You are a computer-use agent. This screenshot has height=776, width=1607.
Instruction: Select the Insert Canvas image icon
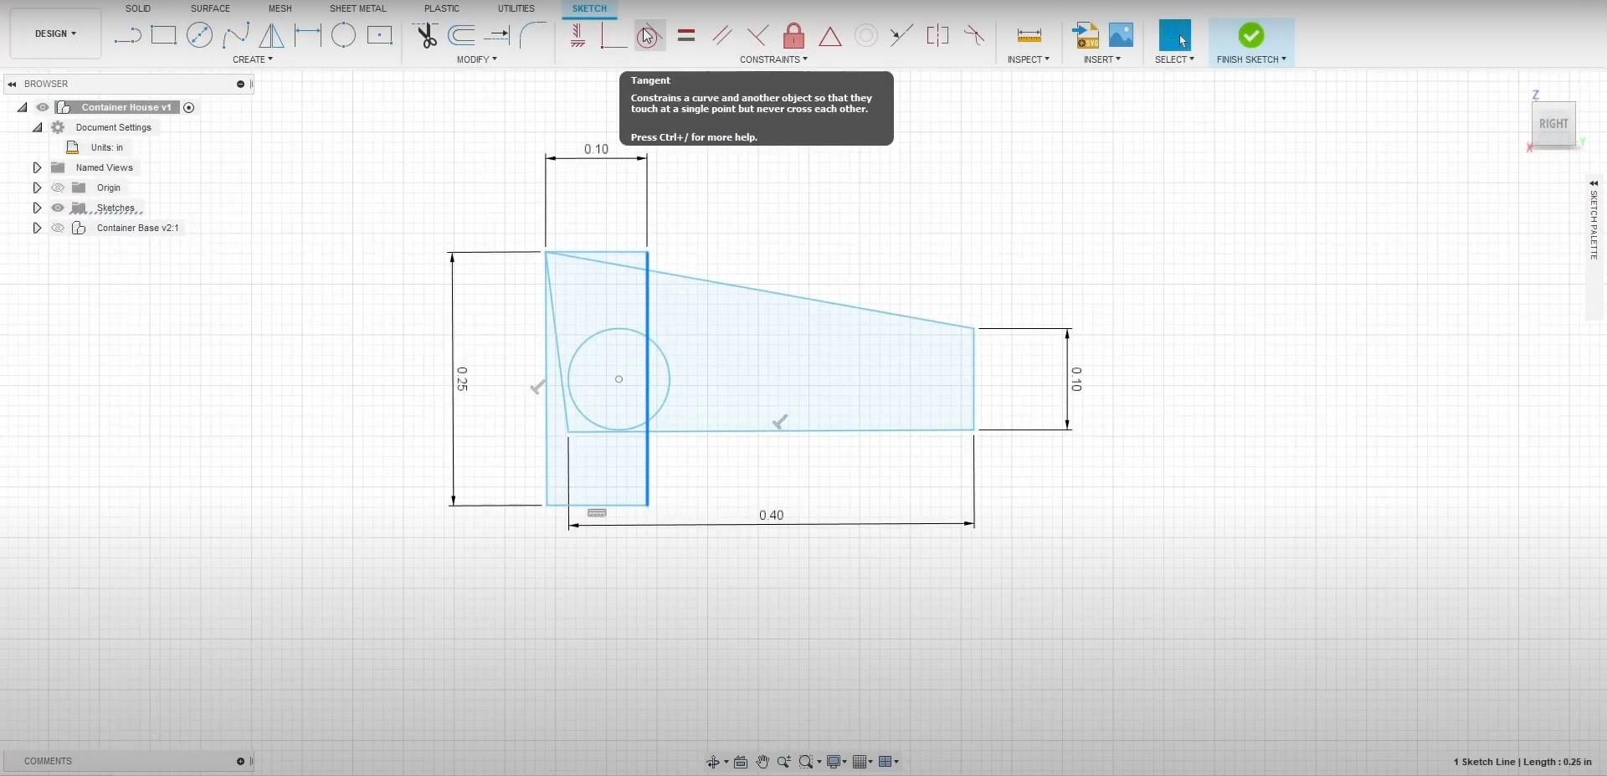tap(1122, 35)
